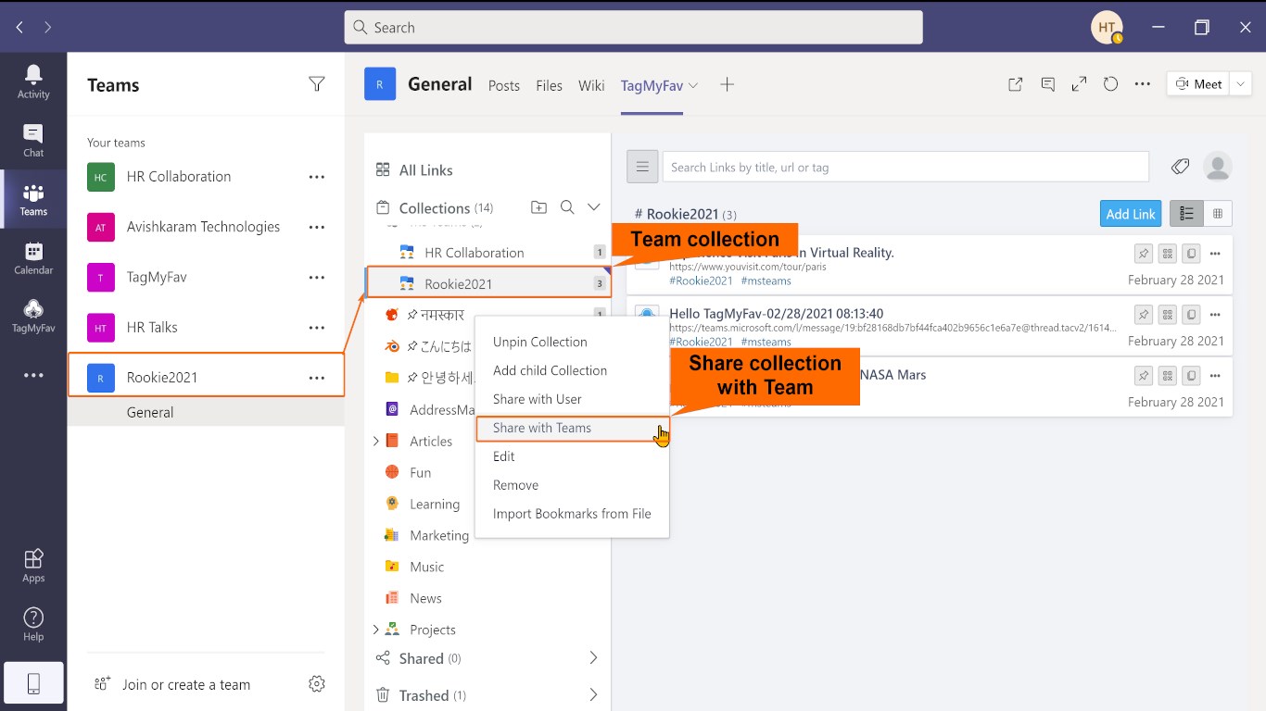Expand the Articles collection

376,442
